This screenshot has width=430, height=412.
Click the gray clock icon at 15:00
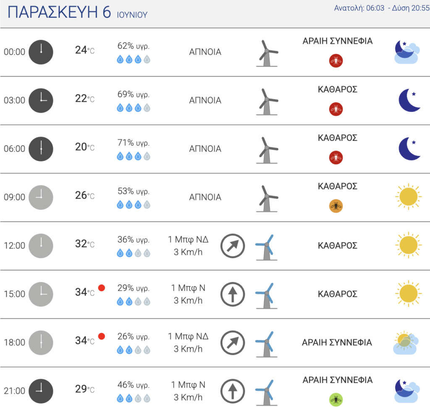(x=41, y=294)
